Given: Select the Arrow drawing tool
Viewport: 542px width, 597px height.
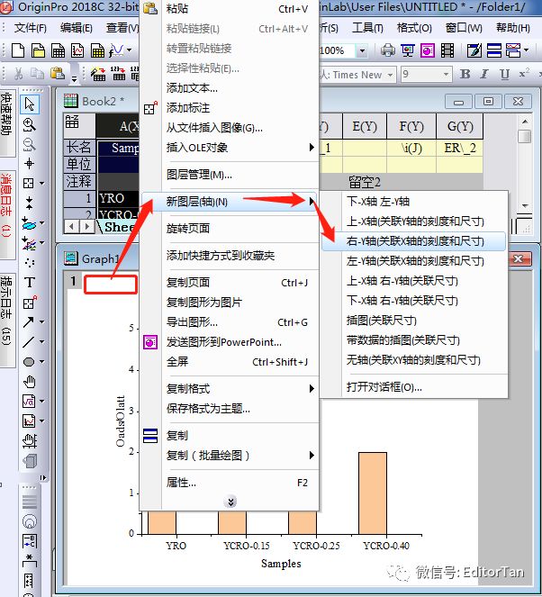Looking at the screenshot, I should pos(29,322).
